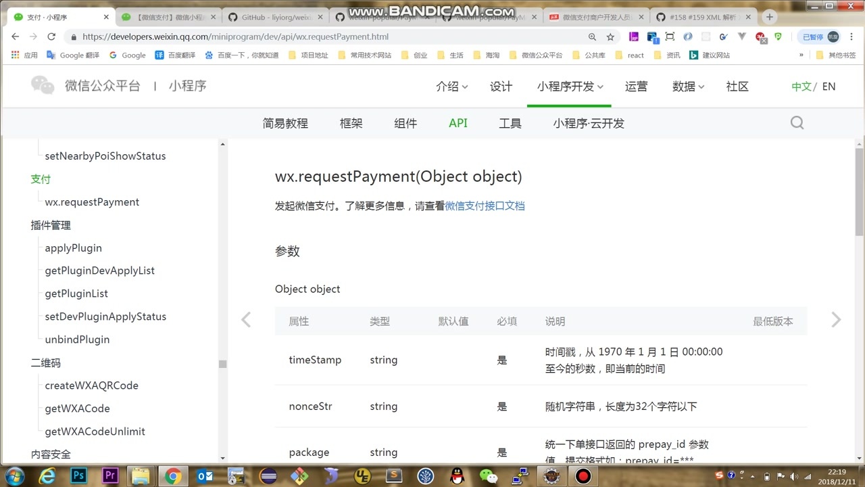This screenshot has height=487, width=865.
Task: Open Premiere Pro from the taskbar
Action: (x=109, y=476)
